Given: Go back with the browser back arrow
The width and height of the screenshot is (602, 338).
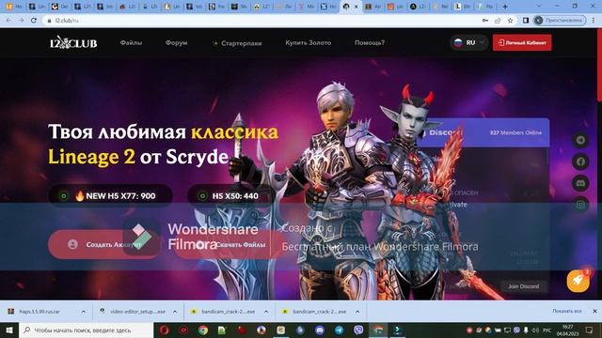Looking at the screenshot, I should click(x=8, y=21).
